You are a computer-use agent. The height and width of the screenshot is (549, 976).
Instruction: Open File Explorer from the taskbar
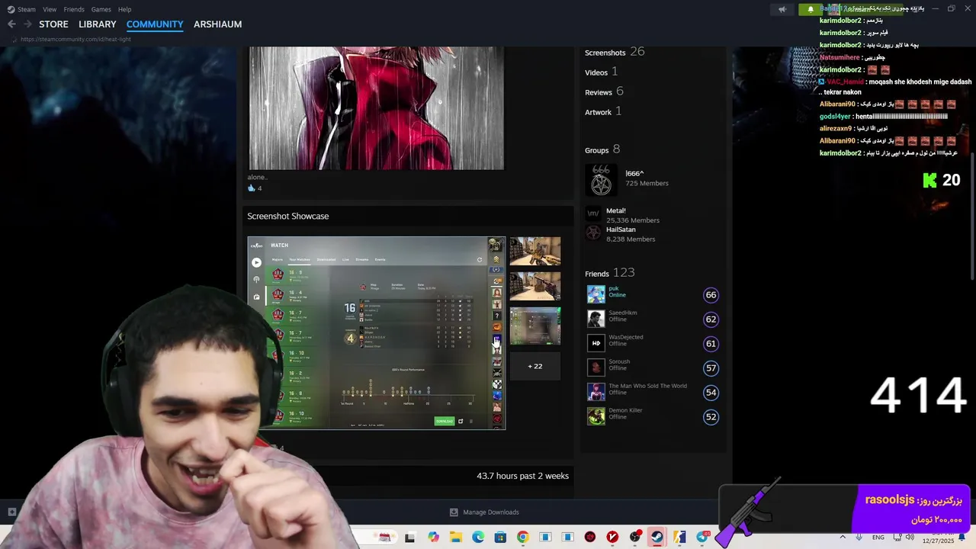(456, 538)
